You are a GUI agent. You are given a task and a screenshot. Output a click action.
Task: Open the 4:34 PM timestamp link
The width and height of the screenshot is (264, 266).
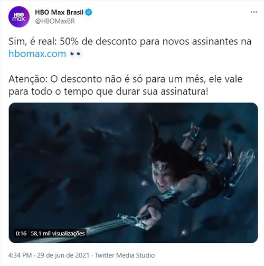pyautogui.click(x=20, y=255)
